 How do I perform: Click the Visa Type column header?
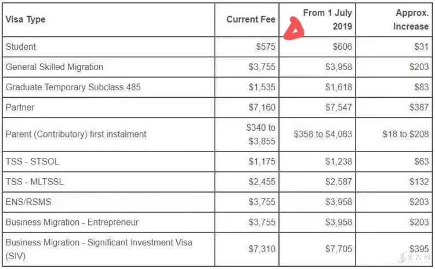coord(26,20)
